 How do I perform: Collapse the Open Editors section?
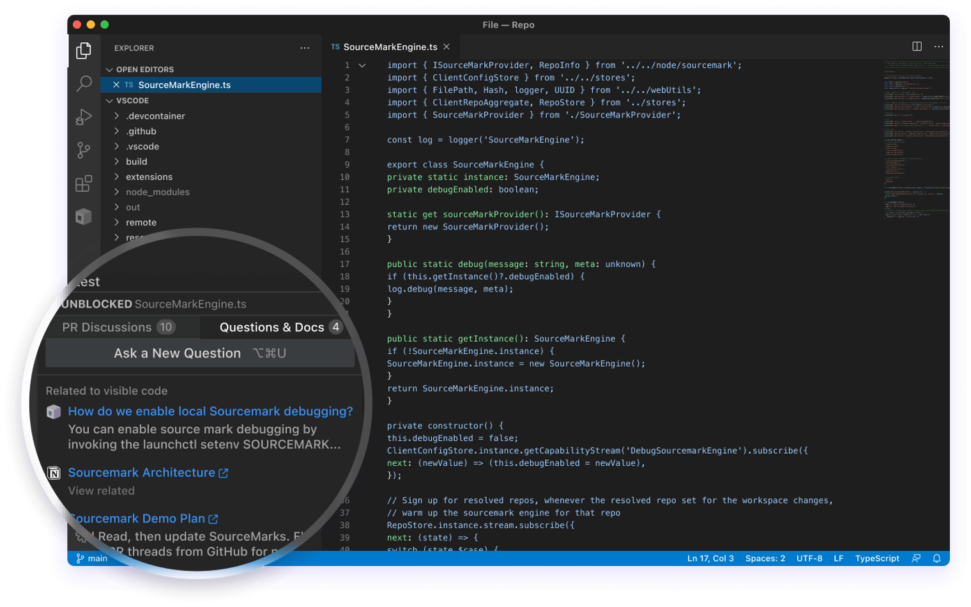point(110,70)
